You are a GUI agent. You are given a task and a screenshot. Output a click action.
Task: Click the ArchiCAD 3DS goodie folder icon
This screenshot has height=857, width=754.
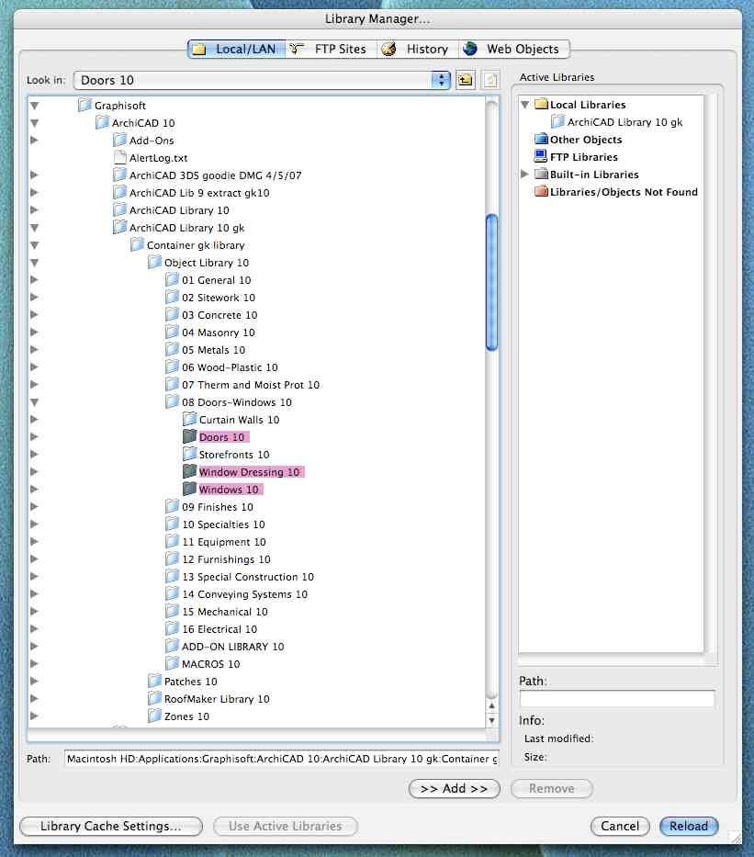point(119,175)
